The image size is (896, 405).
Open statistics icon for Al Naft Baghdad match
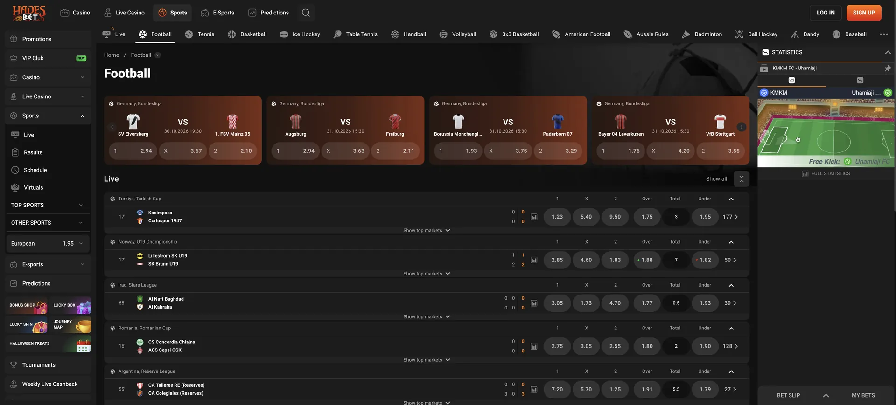pyautogui.click(x=534, y=303)
